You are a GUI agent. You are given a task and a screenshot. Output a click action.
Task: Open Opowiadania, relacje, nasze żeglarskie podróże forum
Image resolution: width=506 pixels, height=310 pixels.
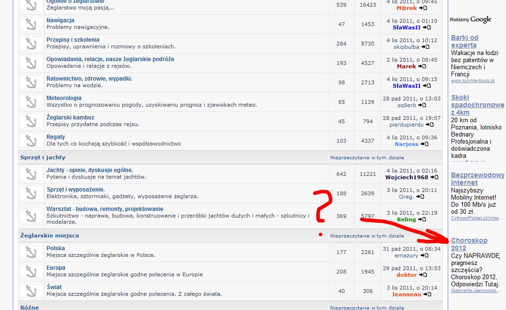(110, 59)
